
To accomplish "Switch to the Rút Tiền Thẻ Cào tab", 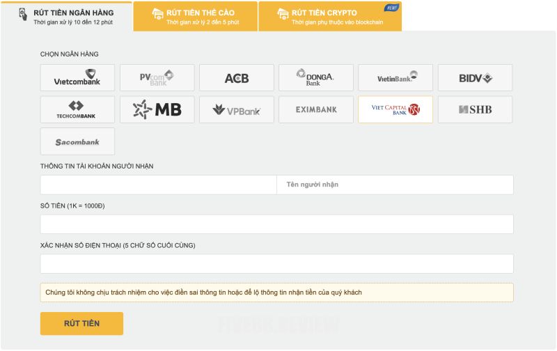I will click(194, 17).
